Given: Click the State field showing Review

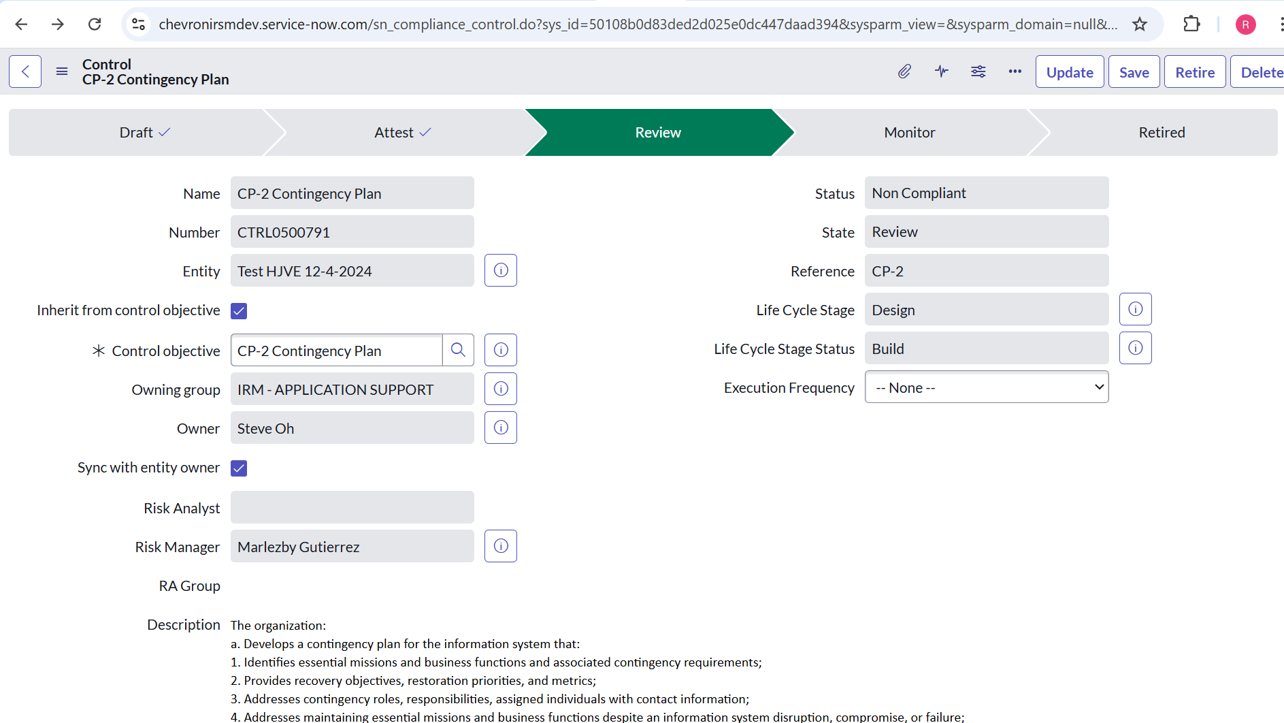Looking at the screenshot, I should tap(987, 231).
